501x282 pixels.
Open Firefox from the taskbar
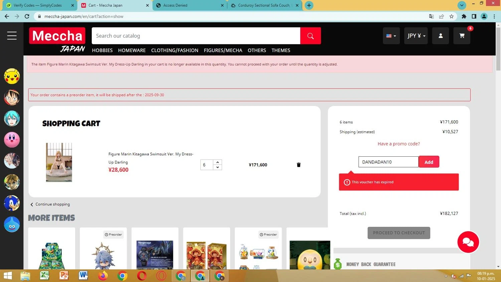103,276
